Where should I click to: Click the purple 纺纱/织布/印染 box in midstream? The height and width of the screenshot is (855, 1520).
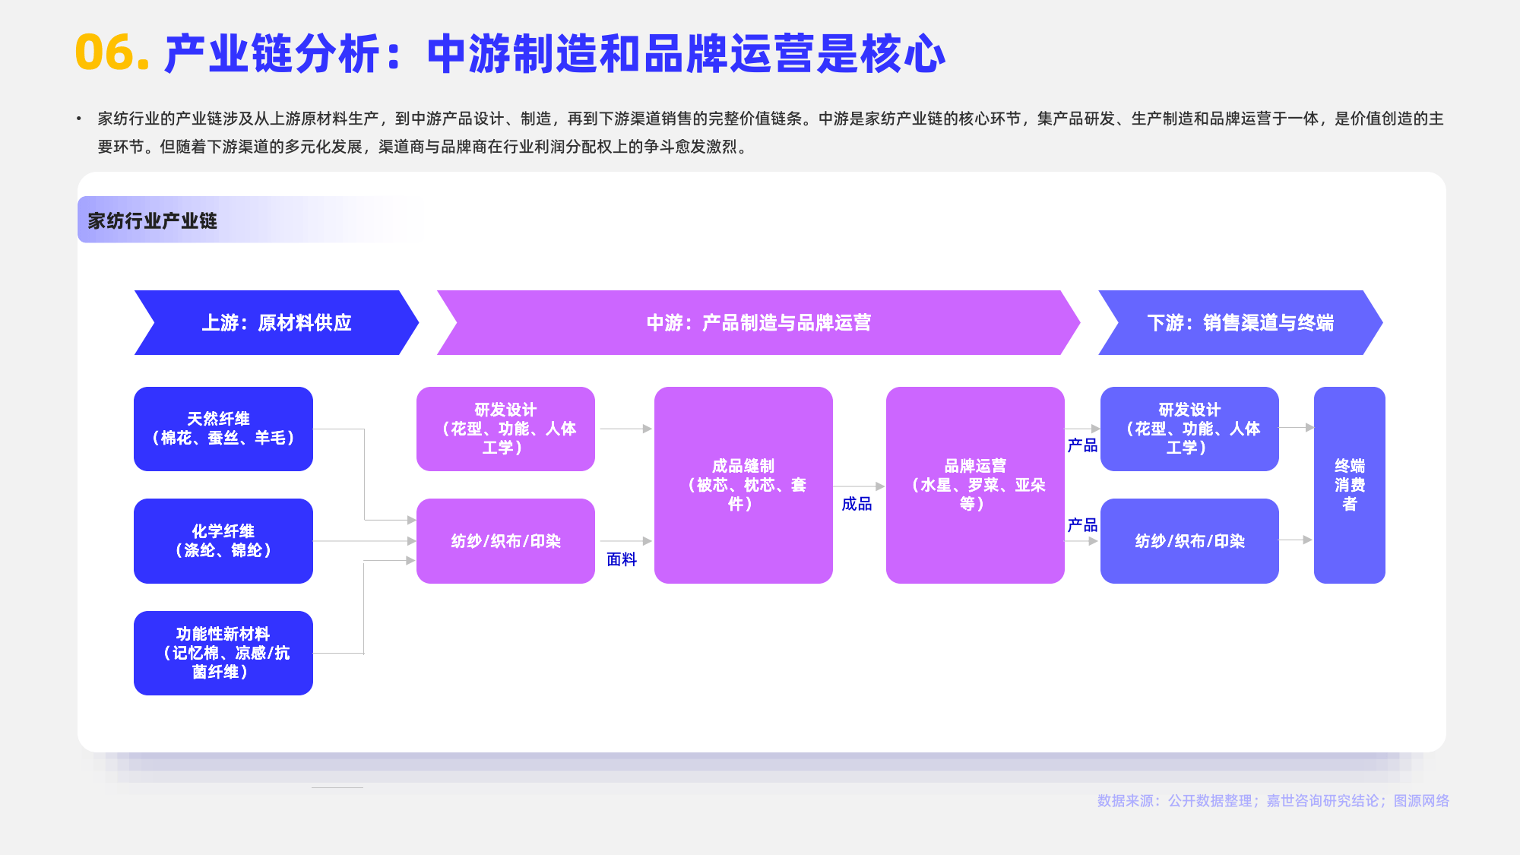click(x=505, y=540)
